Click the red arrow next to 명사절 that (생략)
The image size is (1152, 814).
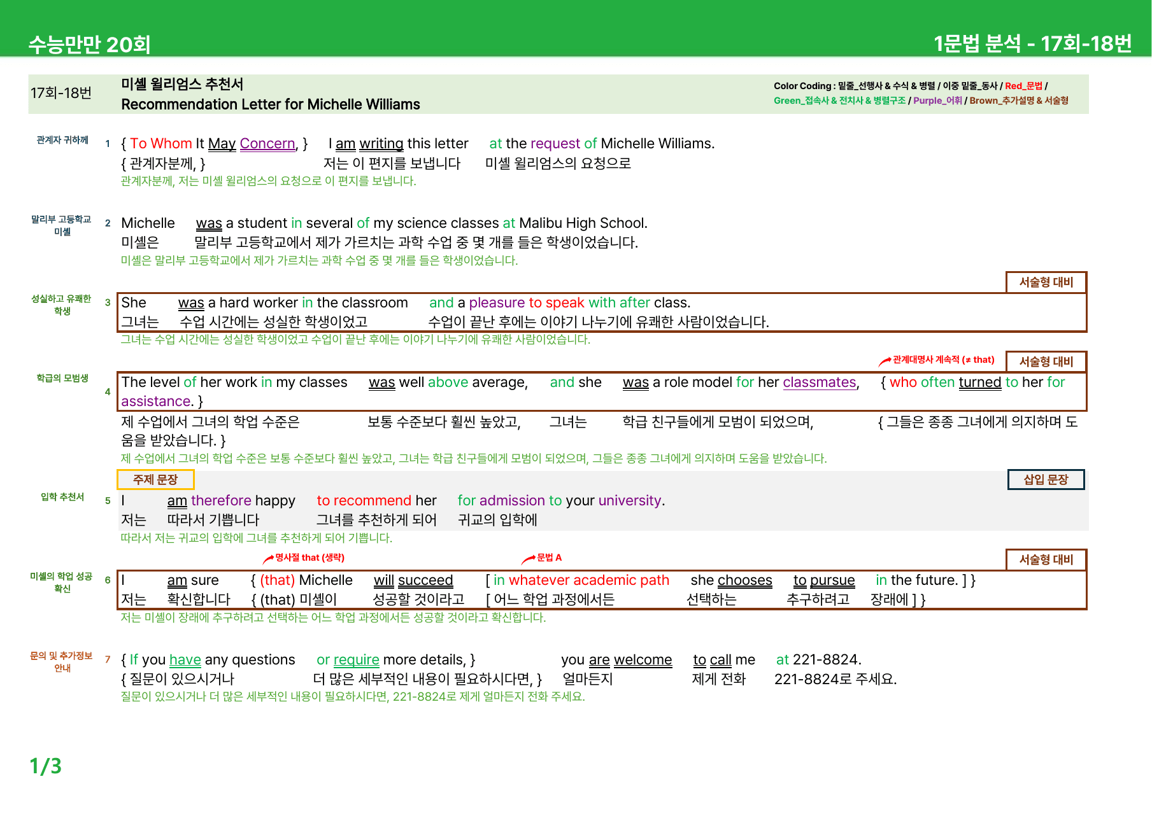268,559
